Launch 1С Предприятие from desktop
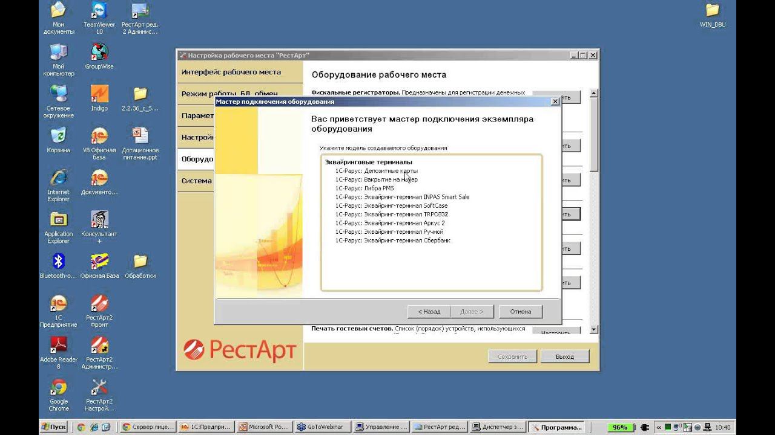This screenshot has width=775, height=435. click(58, 311)
